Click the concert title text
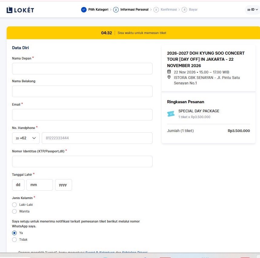The height and width of the screenshot is (258, 260). coord(206,59)
